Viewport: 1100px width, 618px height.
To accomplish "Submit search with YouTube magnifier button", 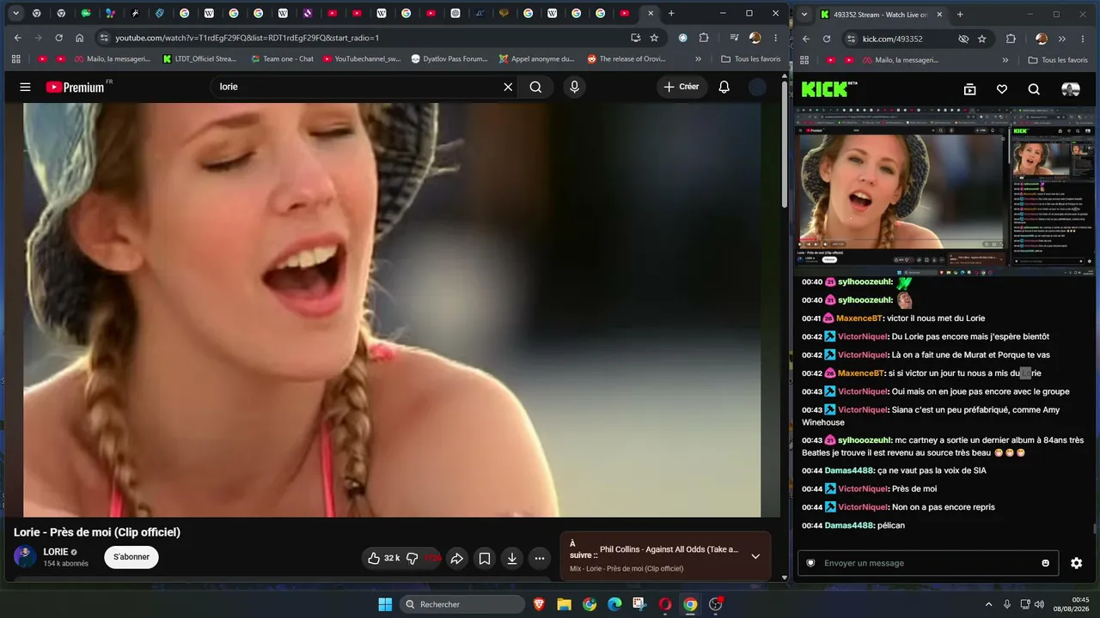I will tap(535, 87).
